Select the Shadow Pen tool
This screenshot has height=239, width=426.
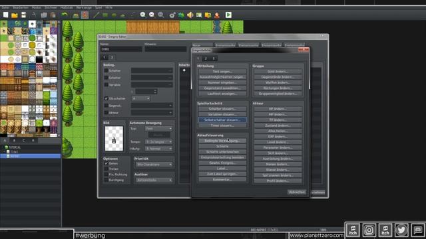(x=132, y=15)
